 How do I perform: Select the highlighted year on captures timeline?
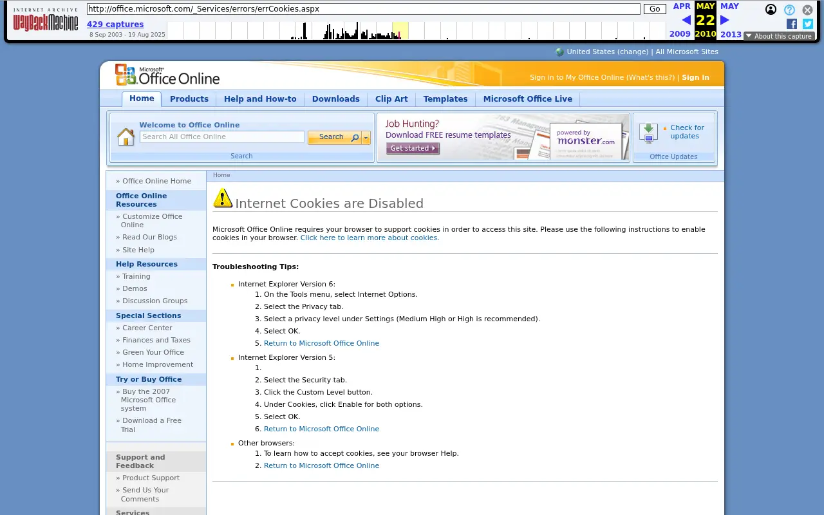point(400,30)
